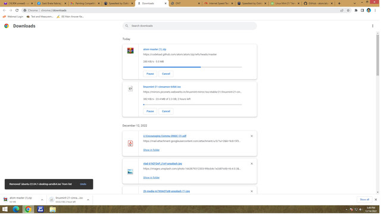This screenshot has width=381, height=214.
Task: Reload the page with the refresh icon
Action: coord(17,11)
